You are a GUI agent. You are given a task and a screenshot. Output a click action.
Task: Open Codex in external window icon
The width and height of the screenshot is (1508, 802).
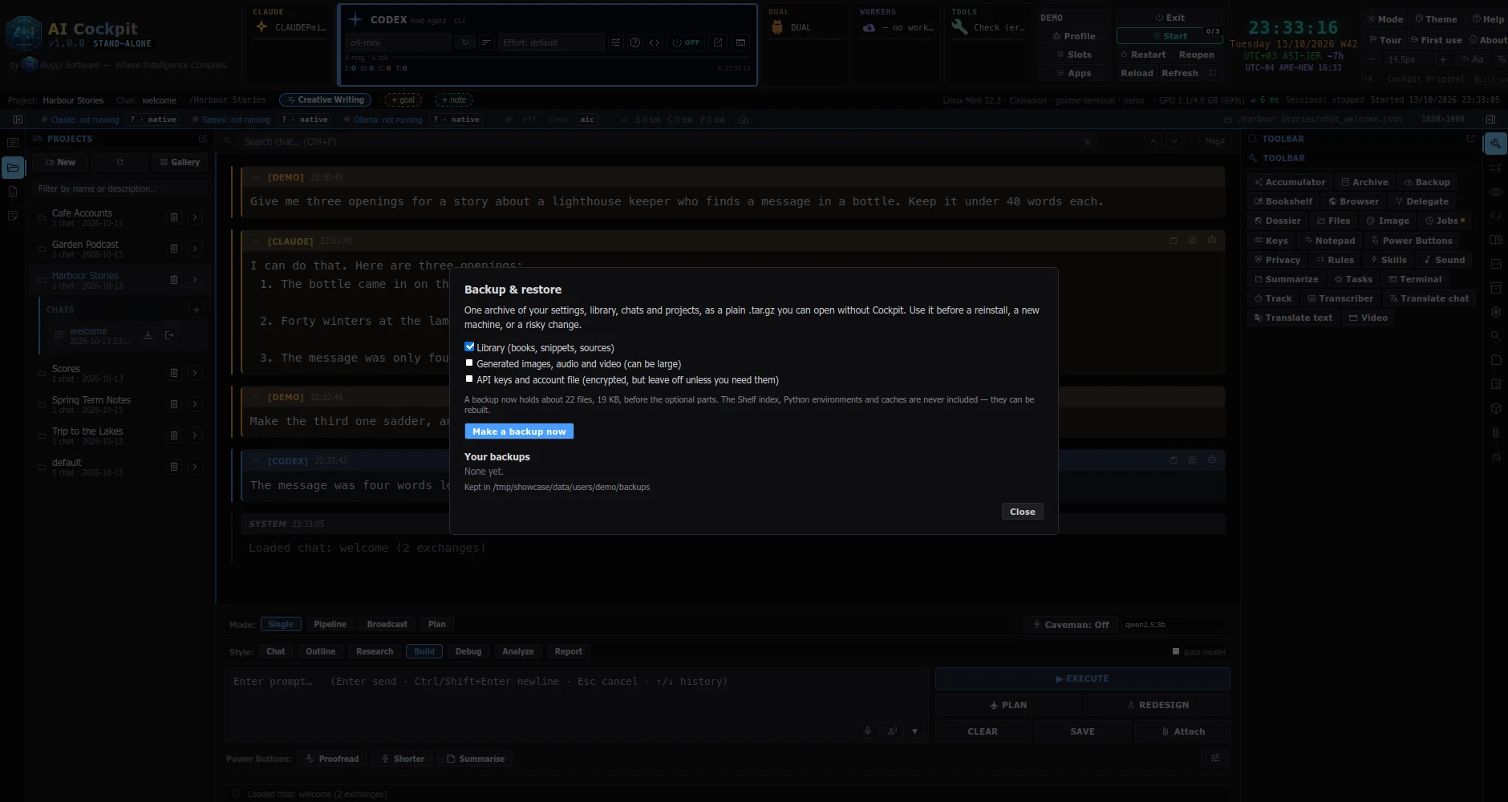(x=718, y=43)
